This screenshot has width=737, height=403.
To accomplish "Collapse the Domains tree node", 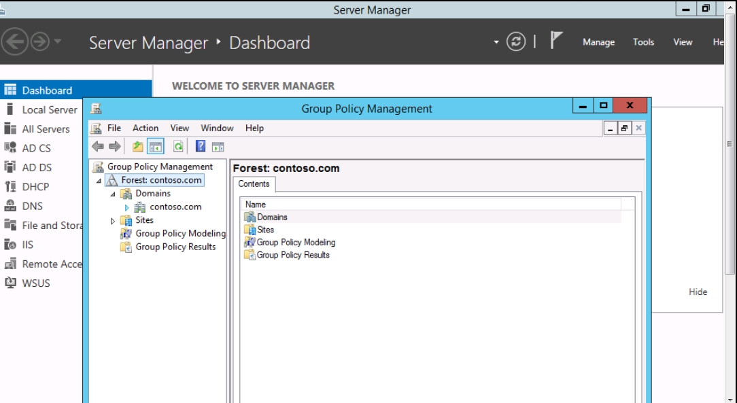I will (113, 194).
